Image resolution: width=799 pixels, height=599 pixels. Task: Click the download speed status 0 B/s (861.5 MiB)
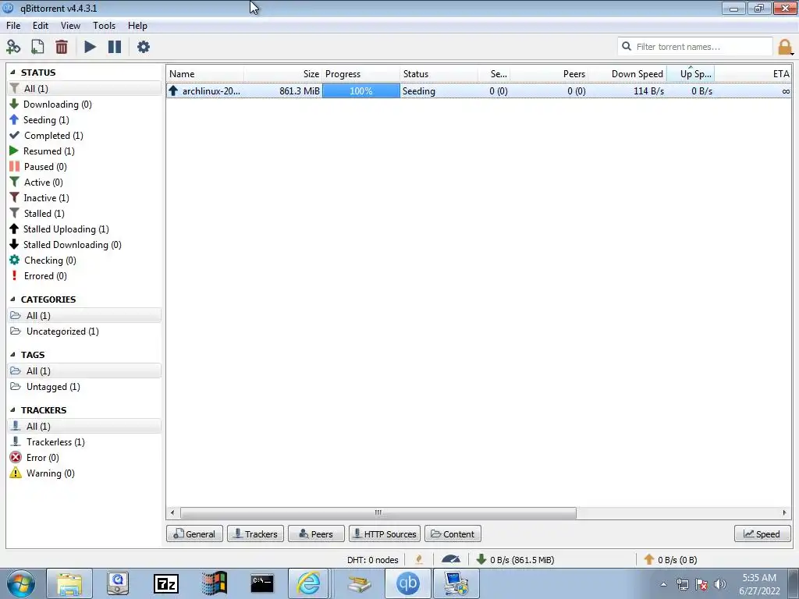point(515,560)
